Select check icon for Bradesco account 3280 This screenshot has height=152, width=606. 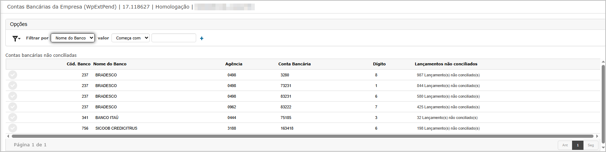pos(13,75)
